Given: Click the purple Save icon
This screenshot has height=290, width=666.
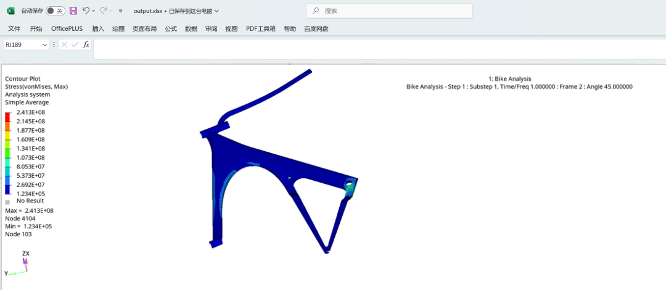Looking at the screenshot, I should (x=73, y=11).
